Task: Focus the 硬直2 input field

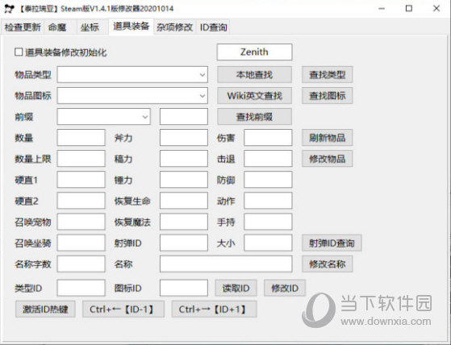Action: [81, 201]
